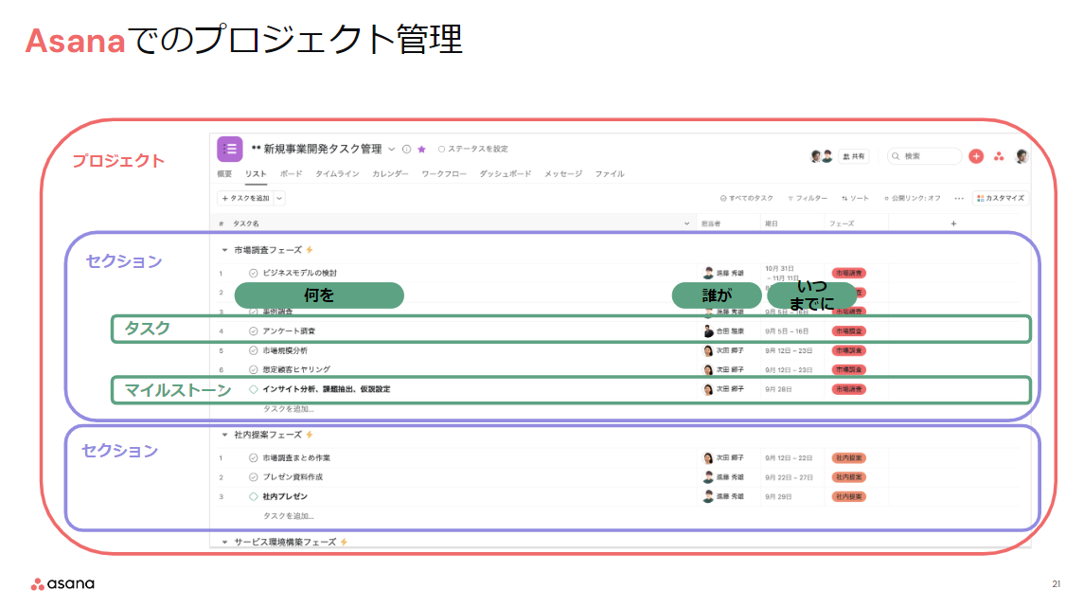
Task: Star the project as a favorite
Action: (421, 149)
